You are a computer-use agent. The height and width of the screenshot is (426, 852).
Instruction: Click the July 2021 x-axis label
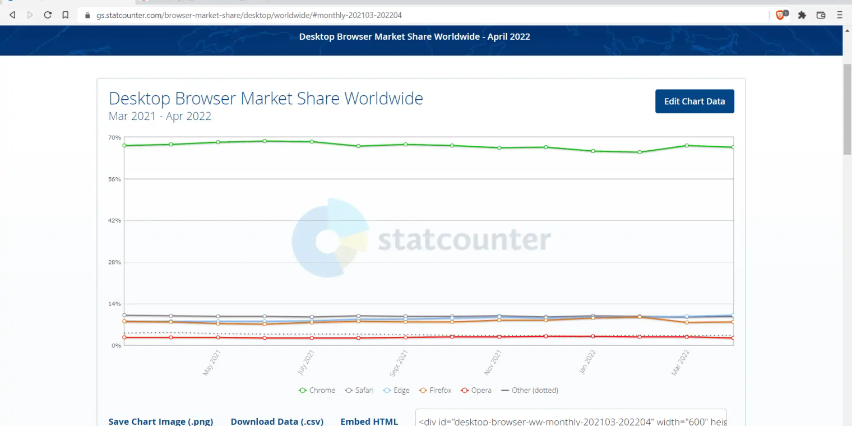tap(305, 363)
